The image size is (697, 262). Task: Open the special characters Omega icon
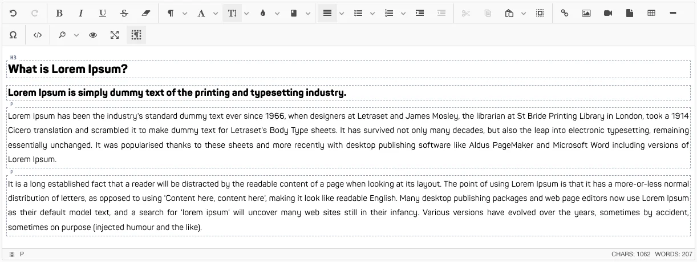point(13,35)
